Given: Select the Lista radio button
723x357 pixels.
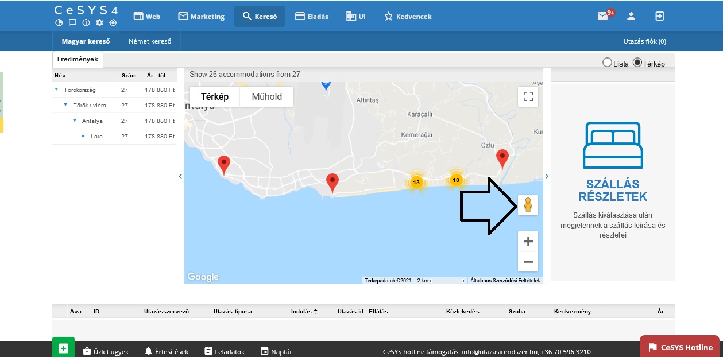Looking at the screenshot, I should click(607, 63).
